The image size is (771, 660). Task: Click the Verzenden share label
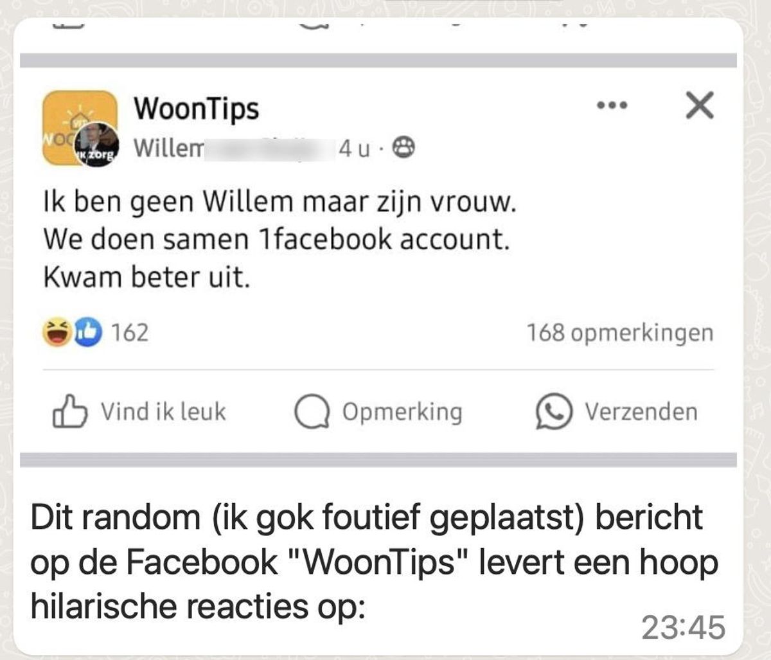click(x=641, y=411)
